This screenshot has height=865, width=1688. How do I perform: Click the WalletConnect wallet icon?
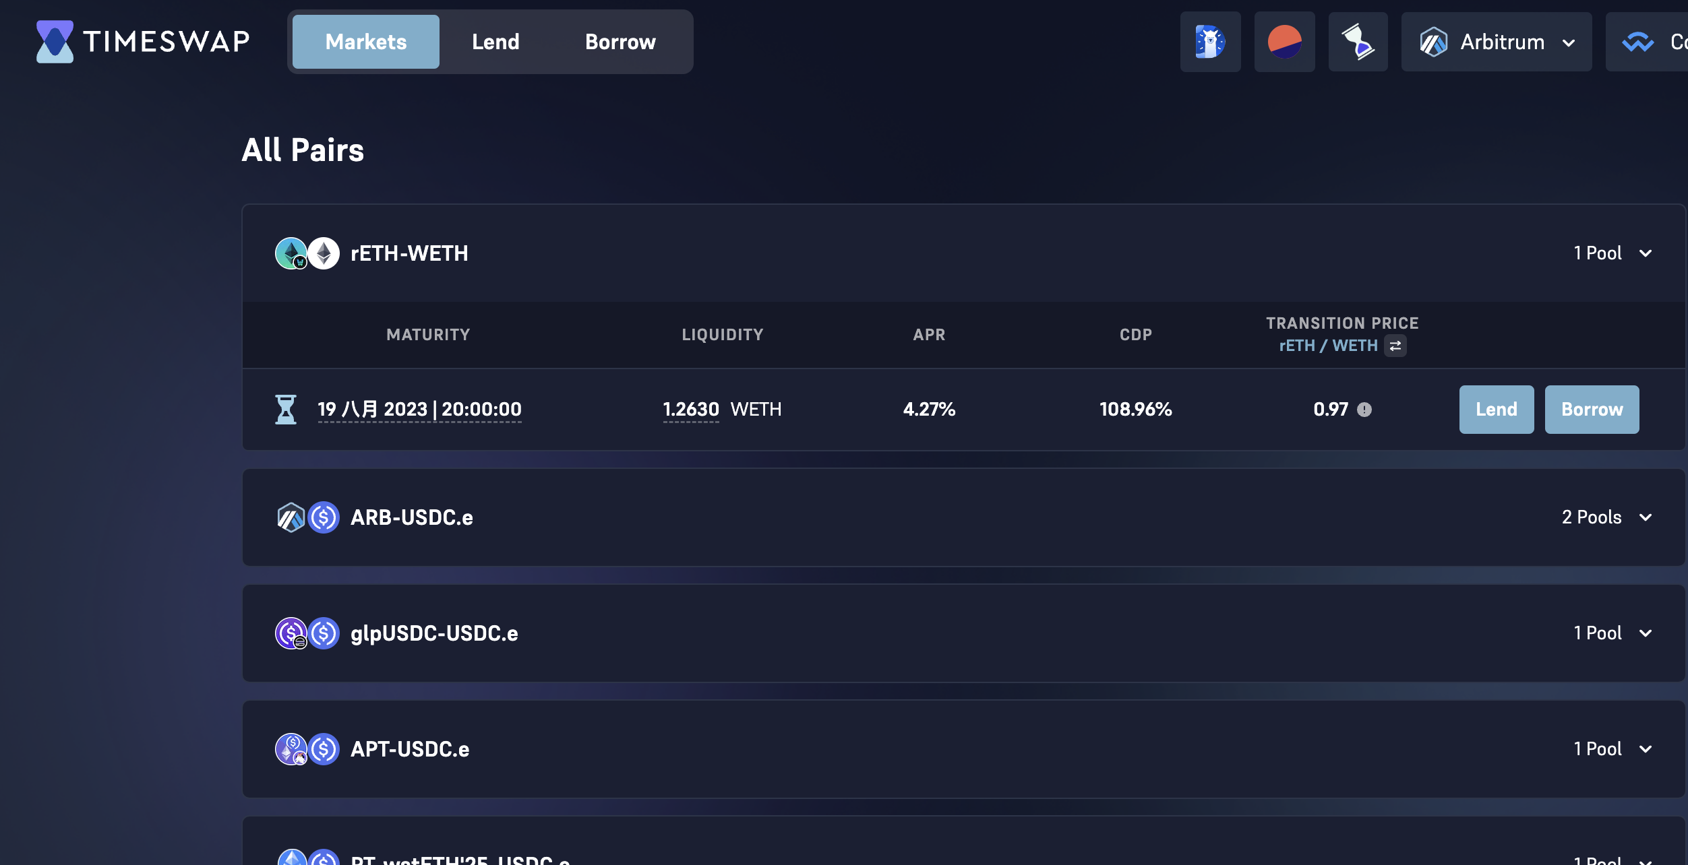click(x=1638, y=42)
